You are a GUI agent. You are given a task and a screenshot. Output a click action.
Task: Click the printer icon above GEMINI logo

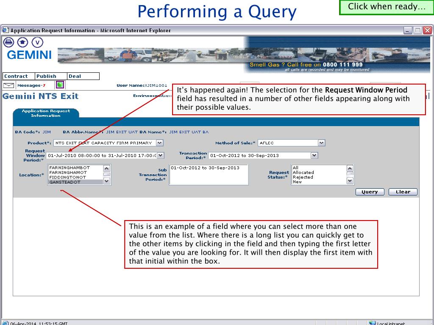tap(8, 42)
